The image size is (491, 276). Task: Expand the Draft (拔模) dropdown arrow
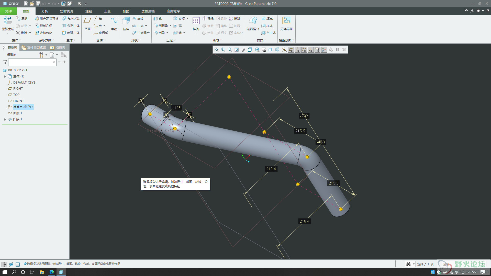187,18
